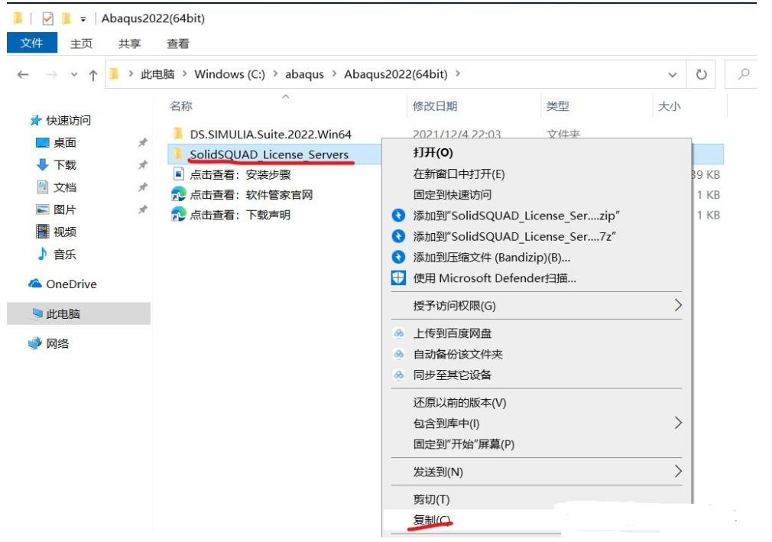Click the Forward navigation arrow
Viewport: 772px width, 542px height.
coord(51,75)
